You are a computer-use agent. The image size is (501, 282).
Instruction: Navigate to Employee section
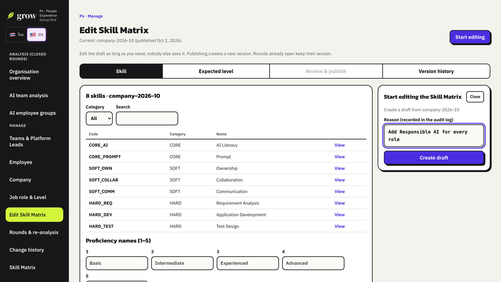pos(34,162)
